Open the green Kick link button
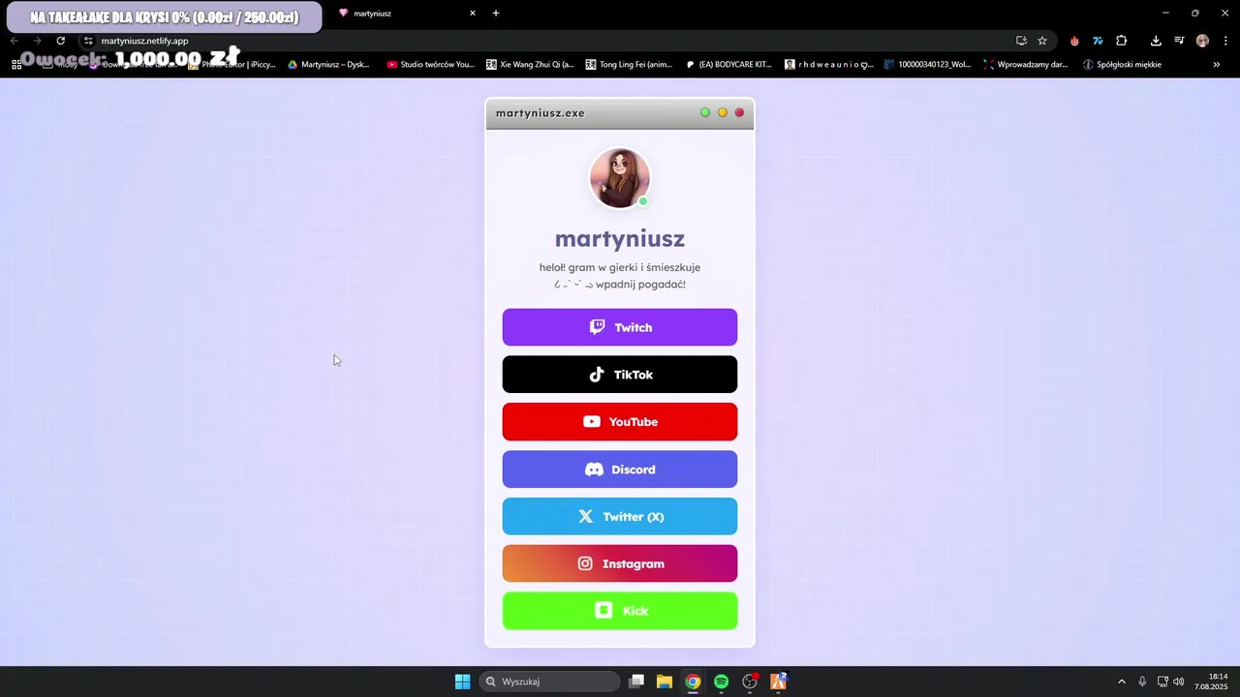The width and height of the screenshot is (1240, 697). click(x=620, y=611)
